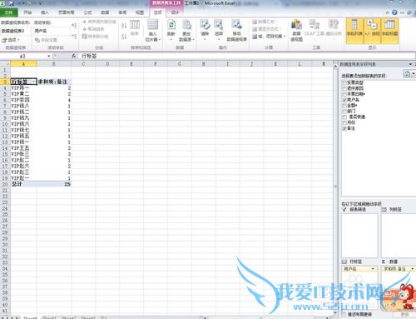
Task: Uncheck the 备注 field checkbox
Action: [x=344, y=128]
